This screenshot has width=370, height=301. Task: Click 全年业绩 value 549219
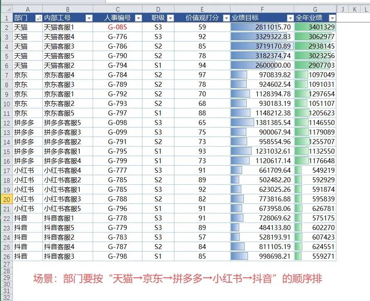315,170
